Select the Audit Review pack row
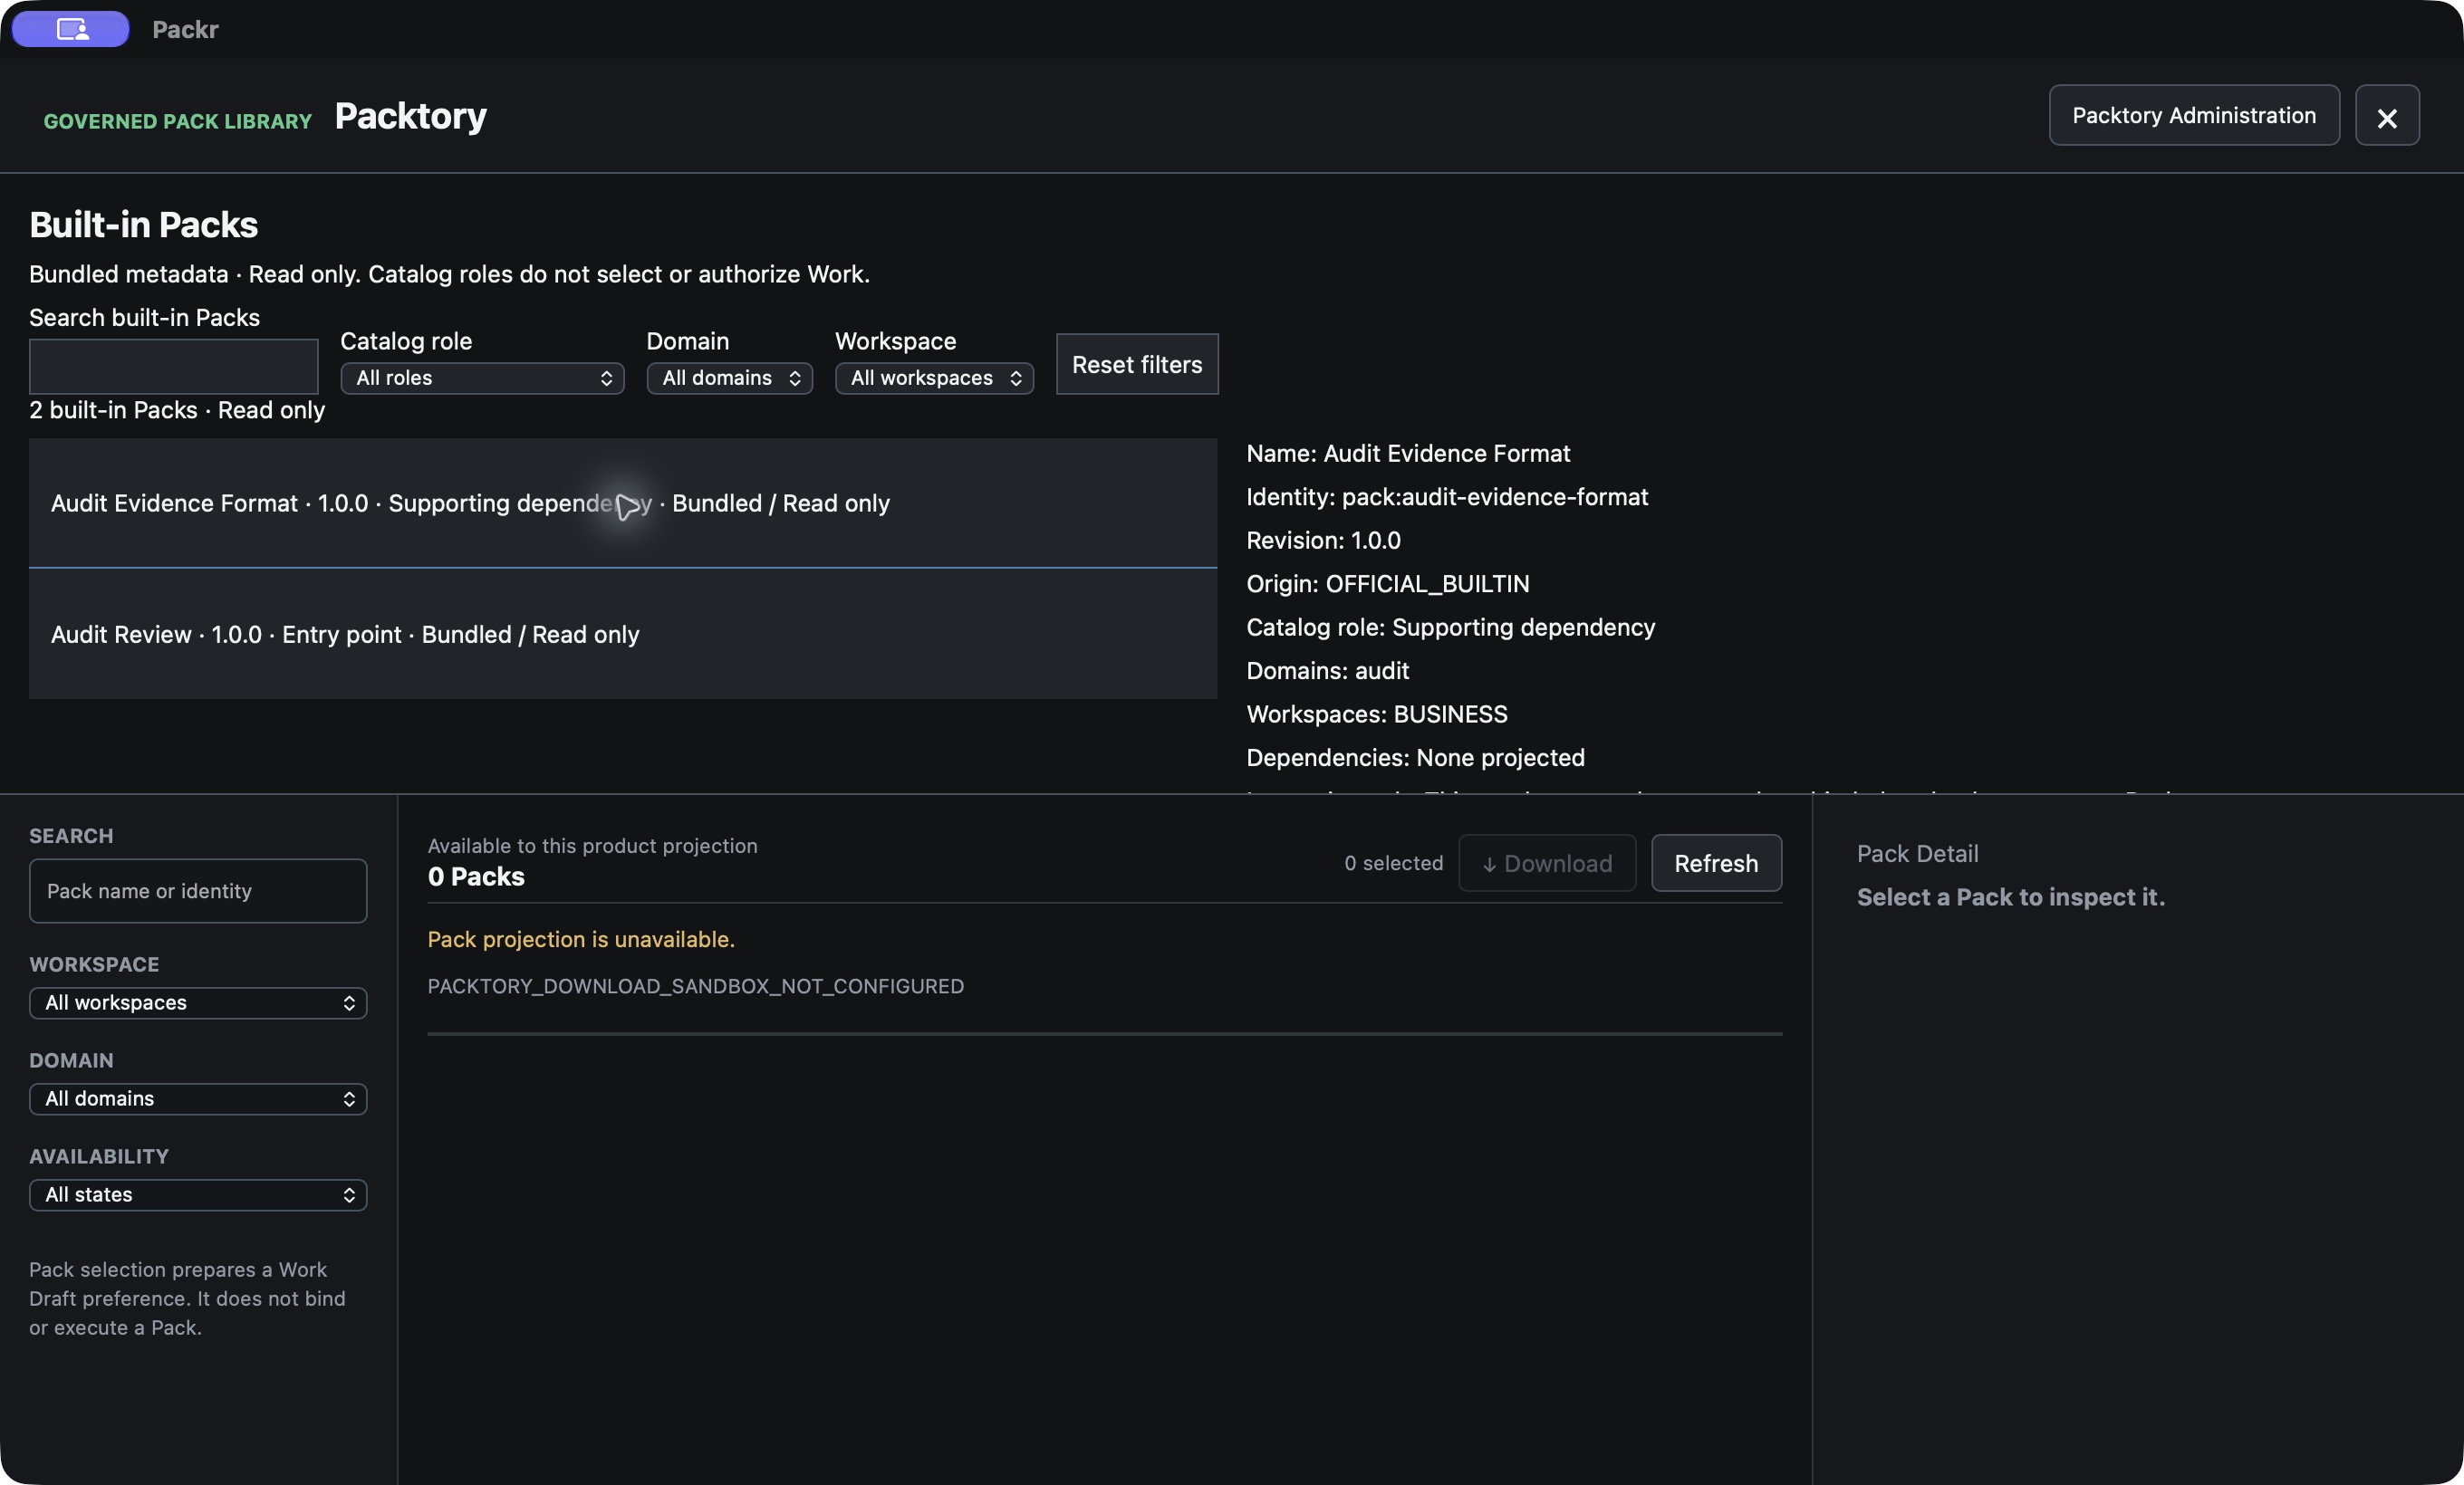 (x=623, y=635)
